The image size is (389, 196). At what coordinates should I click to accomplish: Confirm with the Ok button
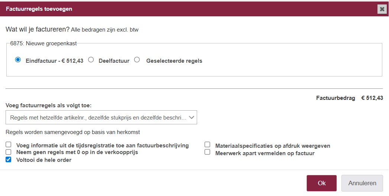[321, 183]
